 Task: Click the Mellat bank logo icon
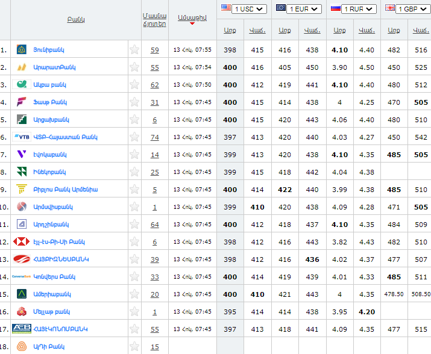(22, 311)
